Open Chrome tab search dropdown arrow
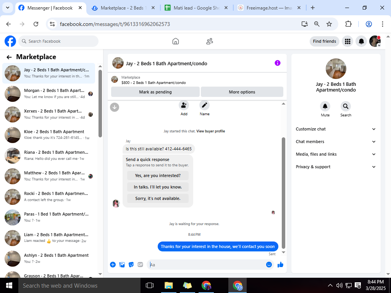Image resolution: width=391 pixels, height=293 pixels. click(8, 8)
